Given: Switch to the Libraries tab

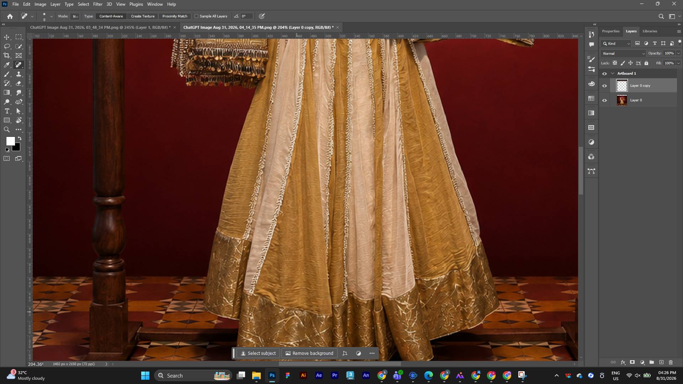Looking at the screenshot, I should click(650, 31).
